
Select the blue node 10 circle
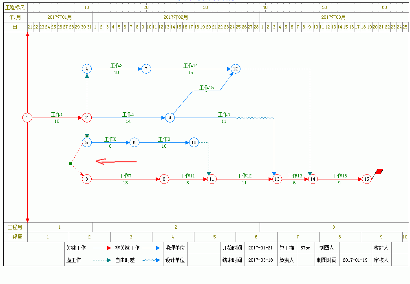[x=194, y=142]
